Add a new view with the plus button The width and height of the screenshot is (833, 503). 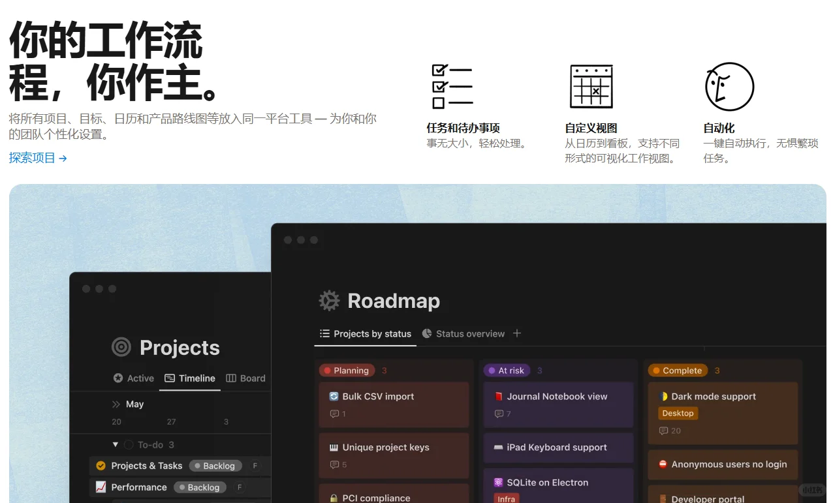pos(517,333)
